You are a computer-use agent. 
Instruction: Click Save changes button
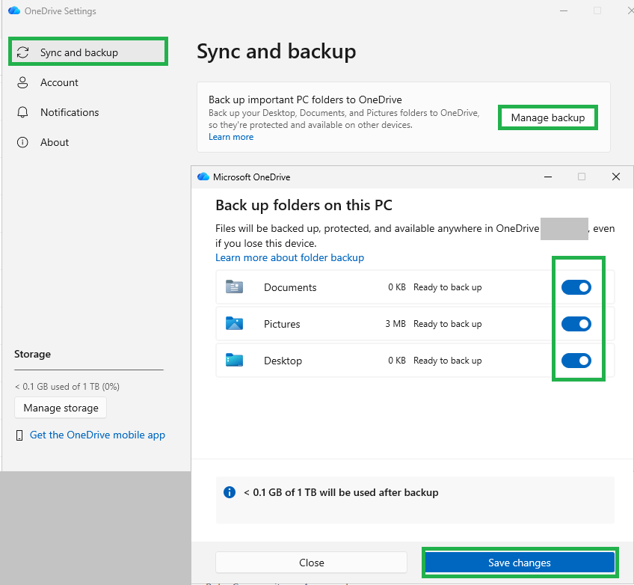point(520,563)
